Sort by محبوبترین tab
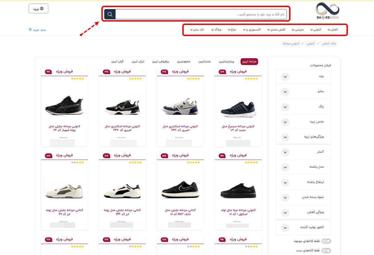This screenshot has width=374, height=255. click(x=183, y=61)
